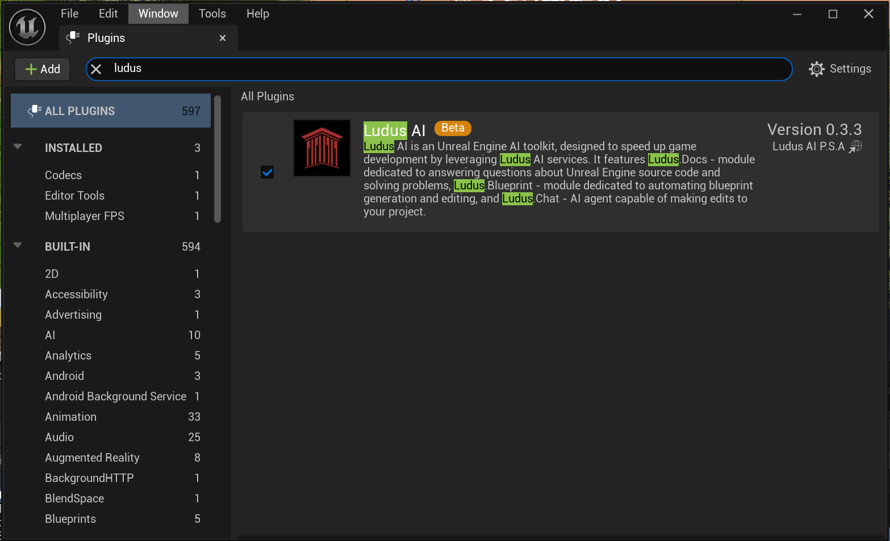Click the All Plugins heading
Viewport: 890px width, 541px height.
(x=268, y=96)
